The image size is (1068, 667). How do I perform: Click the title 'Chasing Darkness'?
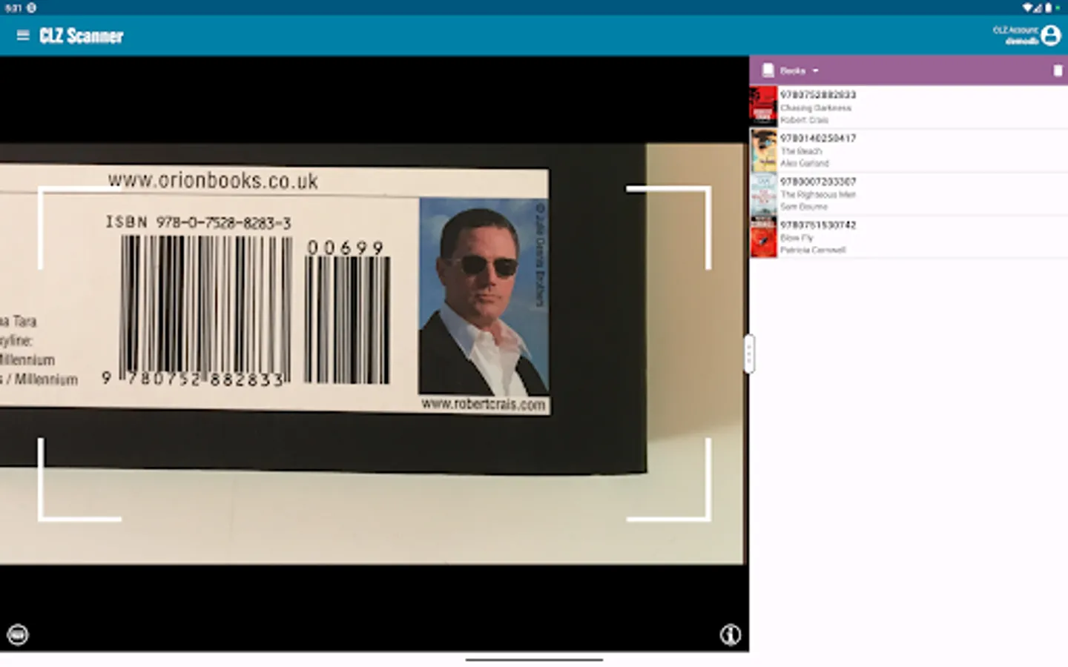816,108
